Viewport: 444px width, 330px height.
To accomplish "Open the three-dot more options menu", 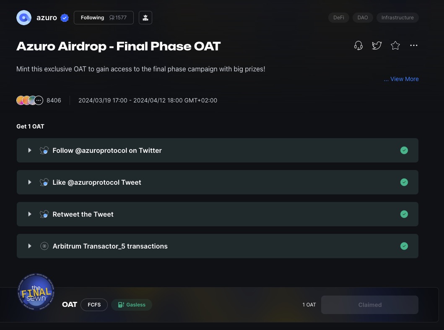I will click(x=413, y=45).
